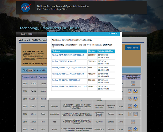Viewport: 163px width, 132px height.
Task: Open additional info icon in the IIP-16 row
Action: click(136, 129)
